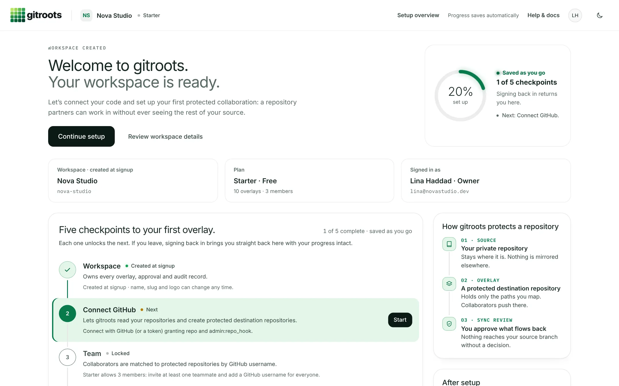This screenshot has height=386, width=619.
Task: Open the Nova Studio workspace card
Action: [x=133, y=180]
